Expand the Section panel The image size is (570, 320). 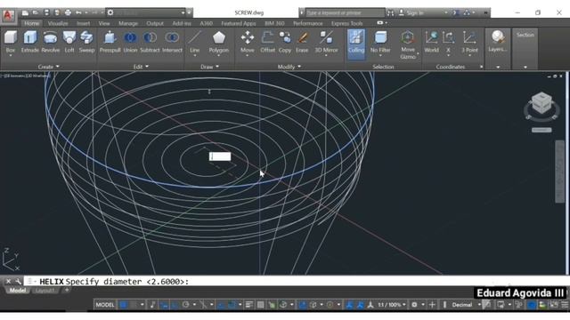tap(525, 68)
